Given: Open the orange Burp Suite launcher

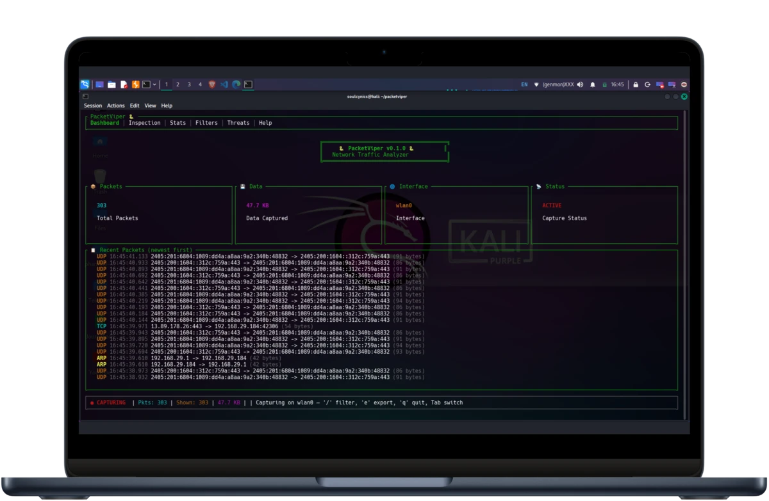Looking at the screenshot, I should [x=135, y=84].
